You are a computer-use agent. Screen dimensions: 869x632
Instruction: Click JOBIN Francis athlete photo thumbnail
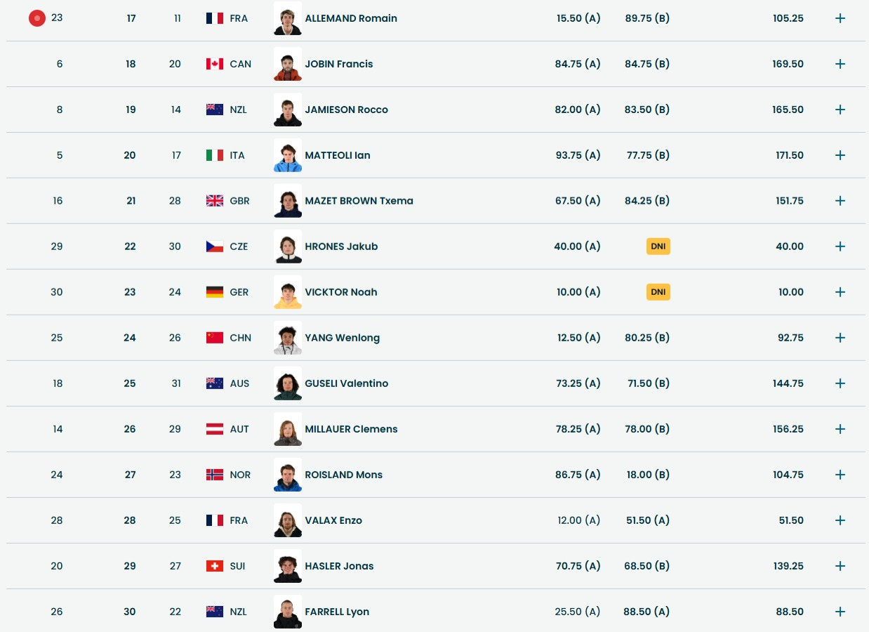[x=288, y=64]
